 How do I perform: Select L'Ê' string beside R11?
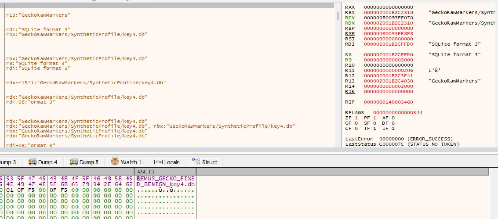click(434, 70)
